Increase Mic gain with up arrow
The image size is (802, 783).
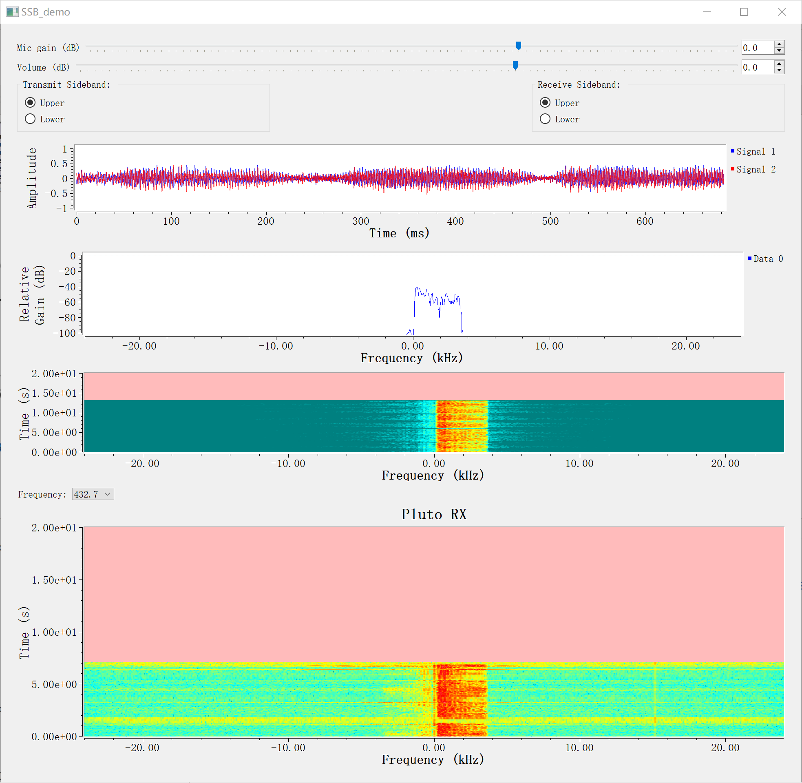[x=779, y=44]
